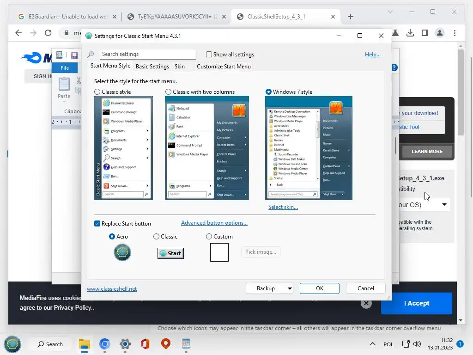Click the empty Custom image box

click(x=219, y=252)
